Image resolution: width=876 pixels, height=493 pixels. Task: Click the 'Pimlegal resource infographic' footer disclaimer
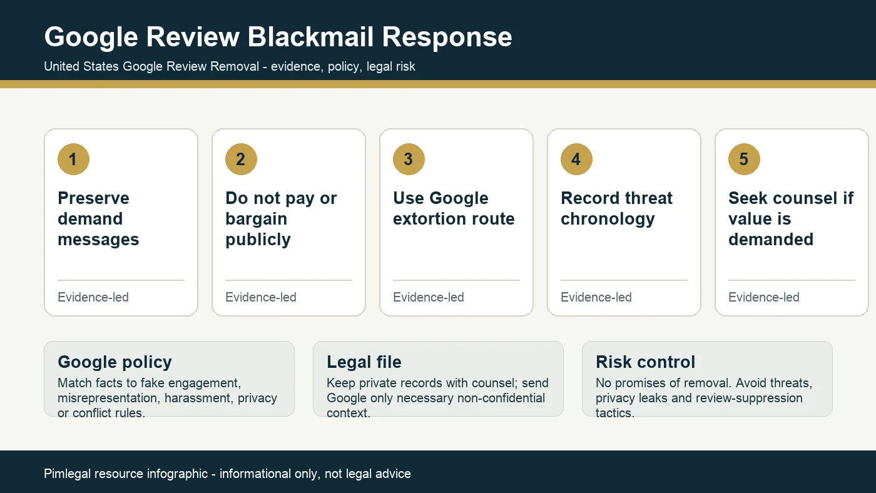[x=227, y=474]
